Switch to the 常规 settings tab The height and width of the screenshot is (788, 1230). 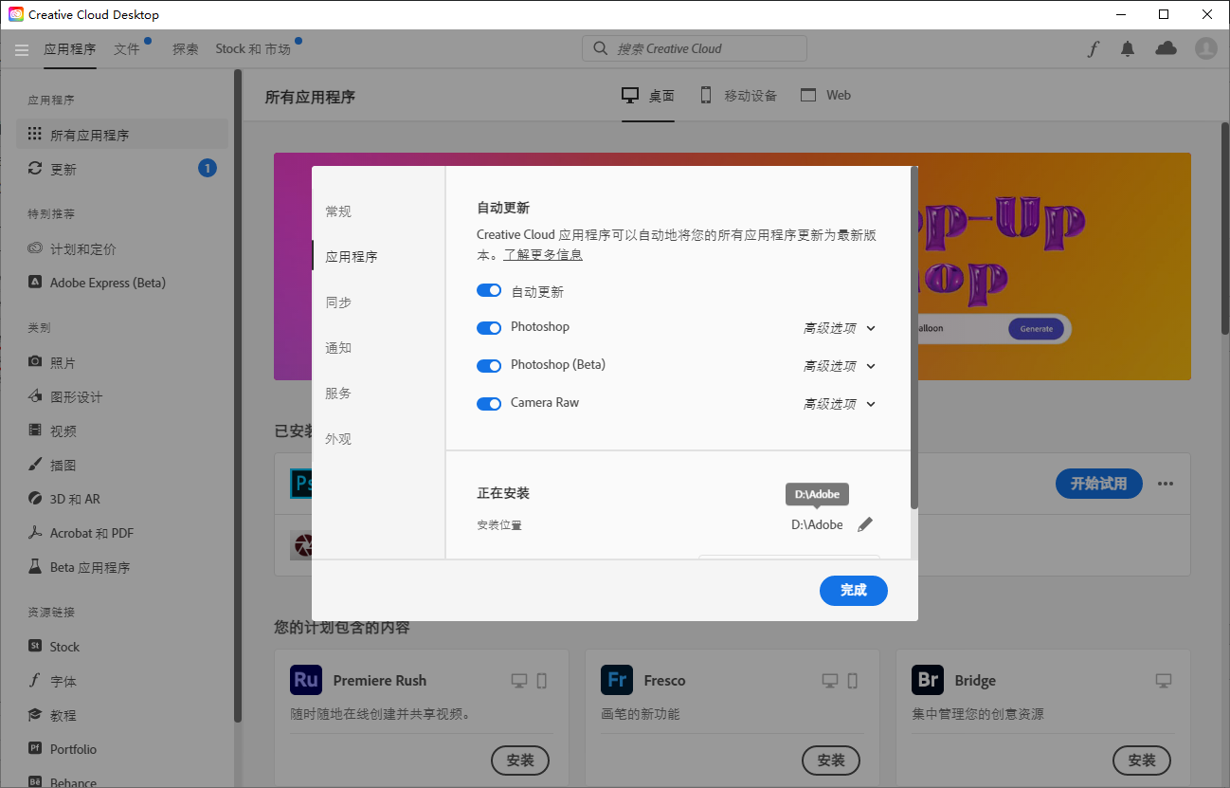click(x=338, y=211)
